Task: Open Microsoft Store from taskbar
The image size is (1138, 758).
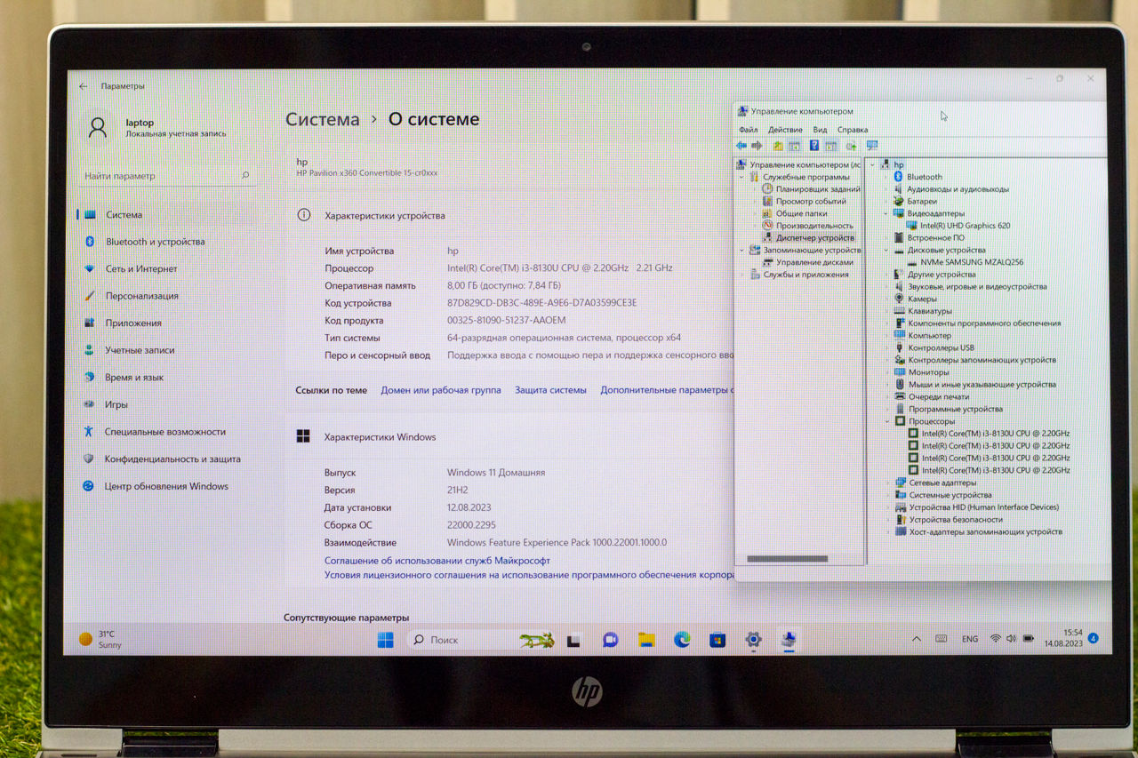Action: coord(717,640)
